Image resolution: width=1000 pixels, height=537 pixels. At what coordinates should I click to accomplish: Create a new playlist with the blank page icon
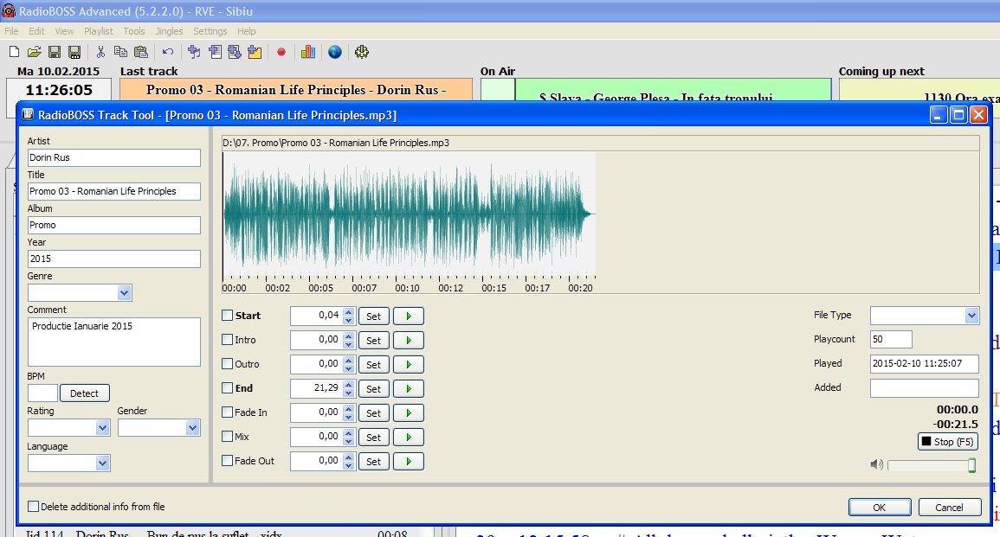(x=14, y=52)
